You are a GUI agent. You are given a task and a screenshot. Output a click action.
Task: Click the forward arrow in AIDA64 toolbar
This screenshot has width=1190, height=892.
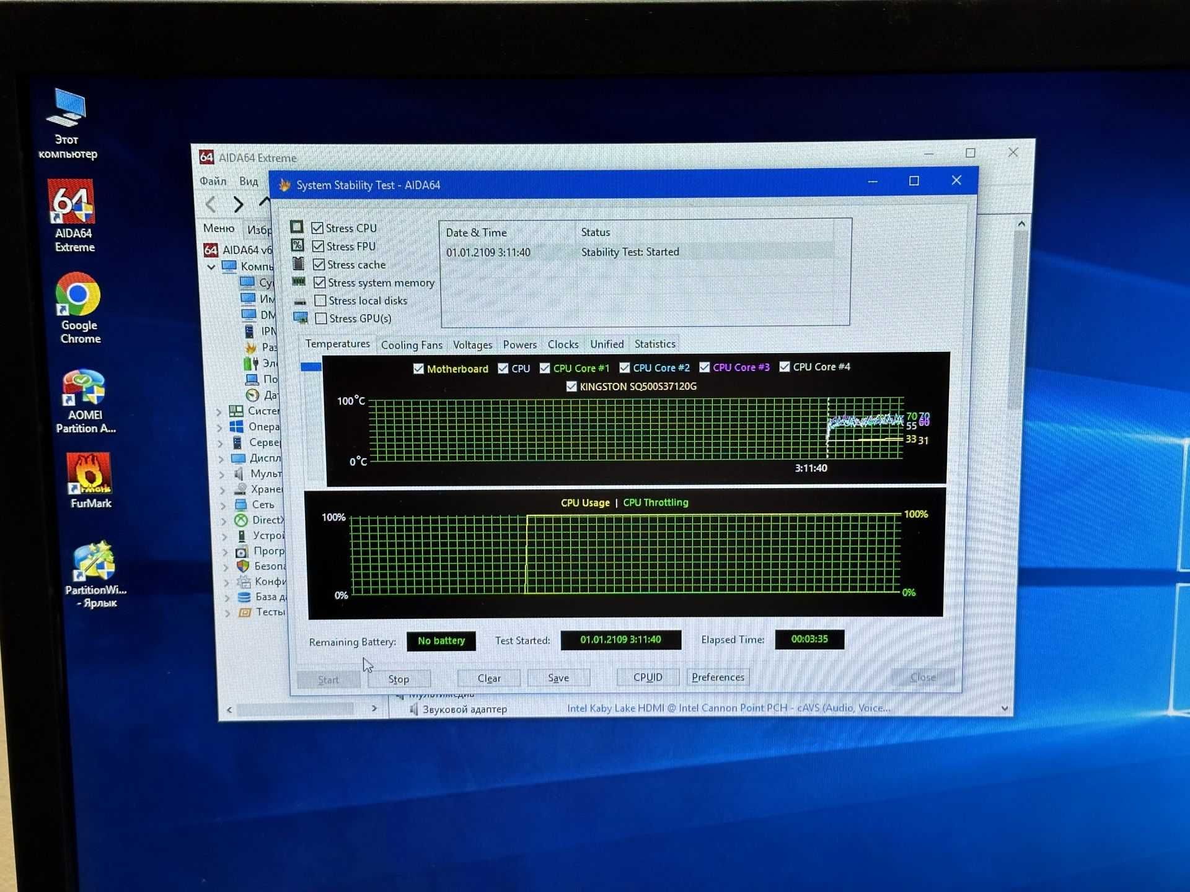click(238, 204)
